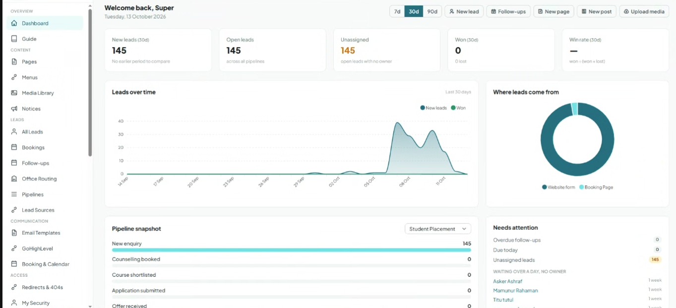
Task: Click the Email Templates document icon
Action: [x=14, y=233]
